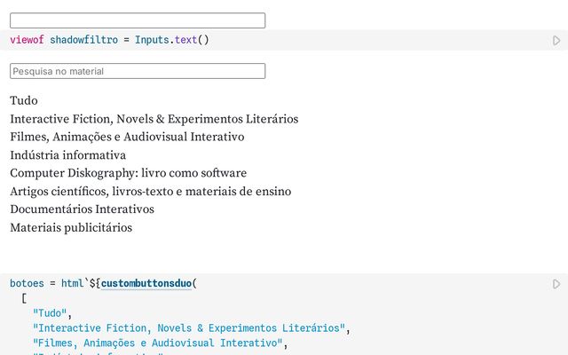Click the "Interactive Fiction" string in code array
The image size is (568, 355).
pos(188,328)
